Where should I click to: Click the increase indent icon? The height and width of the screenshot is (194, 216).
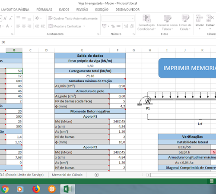coord(43,26)
